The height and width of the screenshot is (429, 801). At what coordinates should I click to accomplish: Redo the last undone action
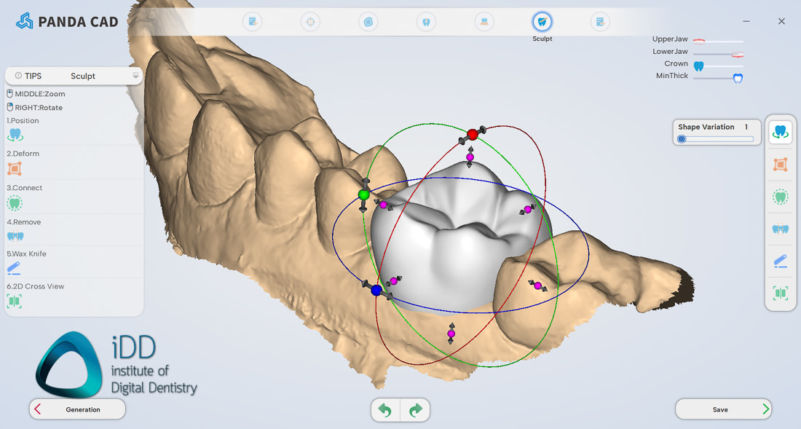[x=416, y=411]
